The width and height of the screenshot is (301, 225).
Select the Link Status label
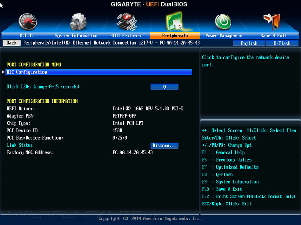pos(20,145)
